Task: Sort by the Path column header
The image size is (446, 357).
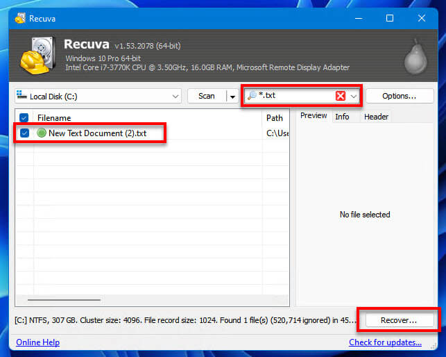Action: coord(275,118)
